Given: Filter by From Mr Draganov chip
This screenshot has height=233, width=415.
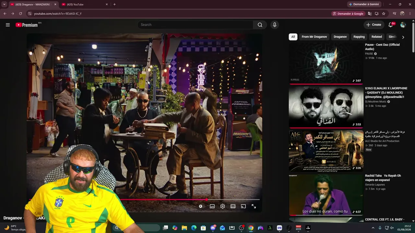Looking at the screenshot, I should [x=314, y=37].
